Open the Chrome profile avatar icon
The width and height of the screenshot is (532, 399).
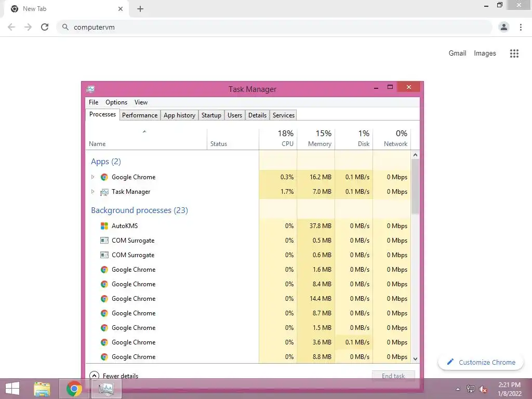(504, 27)
